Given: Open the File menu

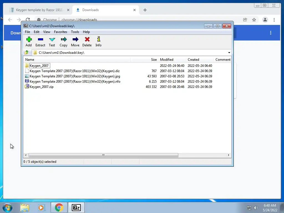Looking at the screenshot, I should [27, 32].
